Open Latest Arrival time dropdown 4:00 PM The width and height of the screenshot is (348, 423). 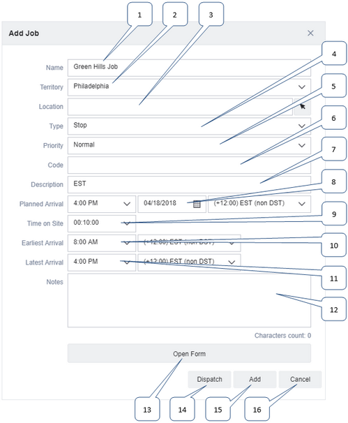pos(102,262)
